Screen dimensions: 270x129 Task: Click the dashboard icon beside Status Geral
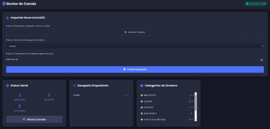pyautogui.click(x=7, y=86)
